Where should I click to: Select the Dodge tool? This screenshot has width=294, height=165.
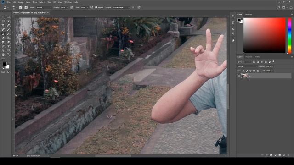pos(8,42)
